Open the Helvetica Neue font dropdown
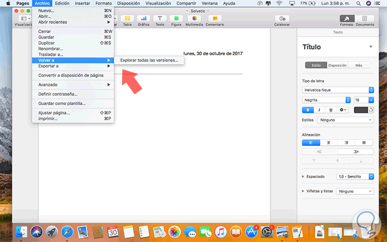Image resolution: width=387 pixels, height=242 pixels. pyautogui.click(x=338, y=90)
